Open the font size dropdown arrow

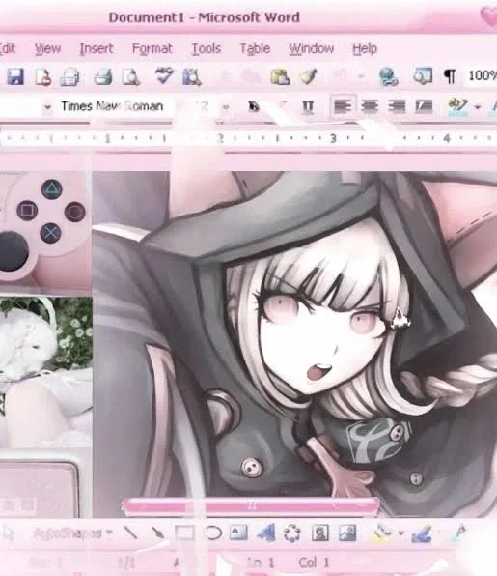226,107
